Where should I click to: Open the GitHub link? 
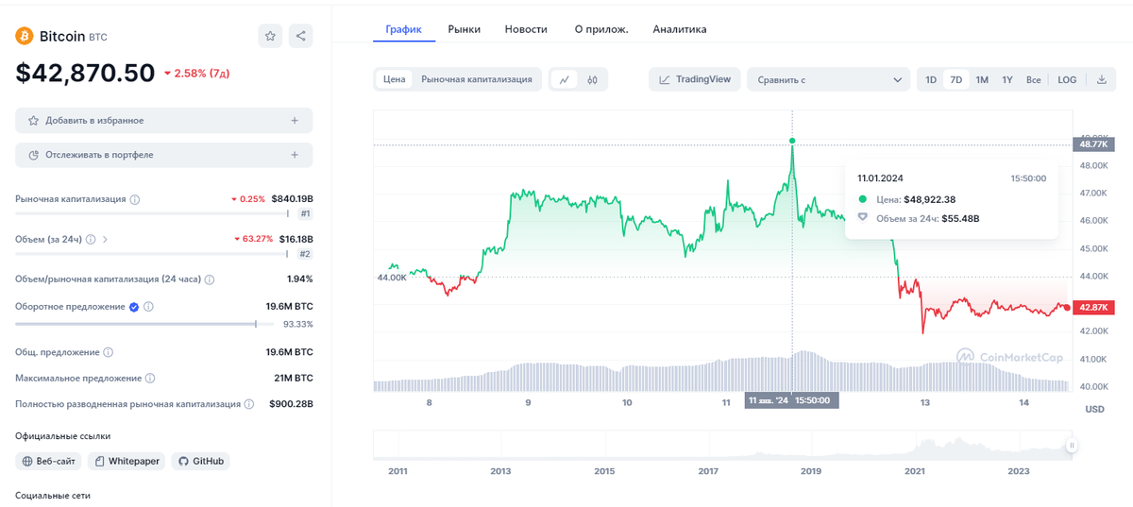tap(201, 462)
